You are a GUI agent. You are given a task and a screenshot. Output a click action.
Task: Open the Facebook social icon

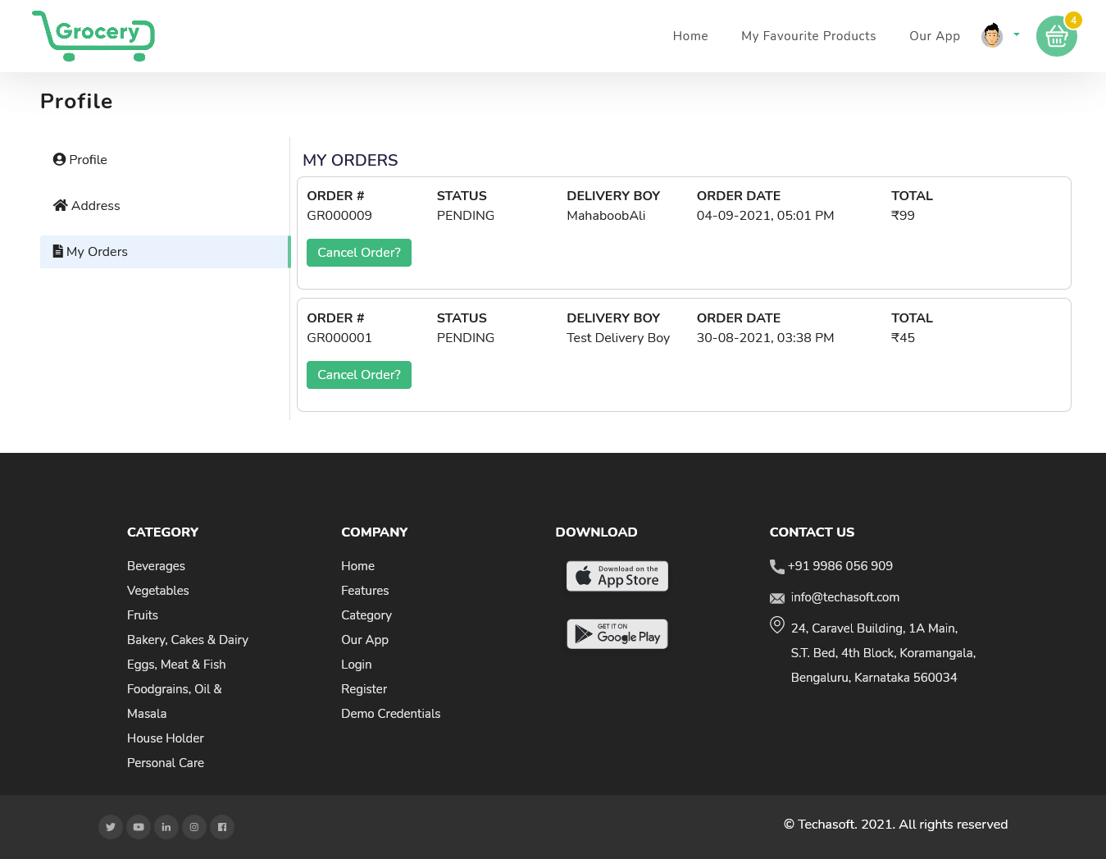(222, 827)
